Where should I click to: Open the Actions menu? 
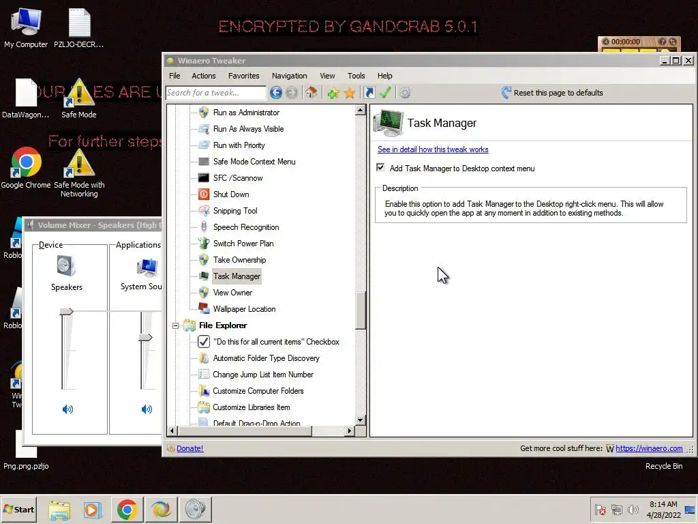coord(203,76)
